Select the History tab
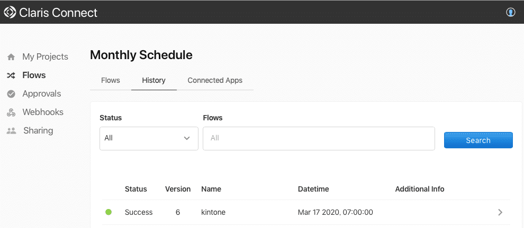 click(x=153, y=81)
